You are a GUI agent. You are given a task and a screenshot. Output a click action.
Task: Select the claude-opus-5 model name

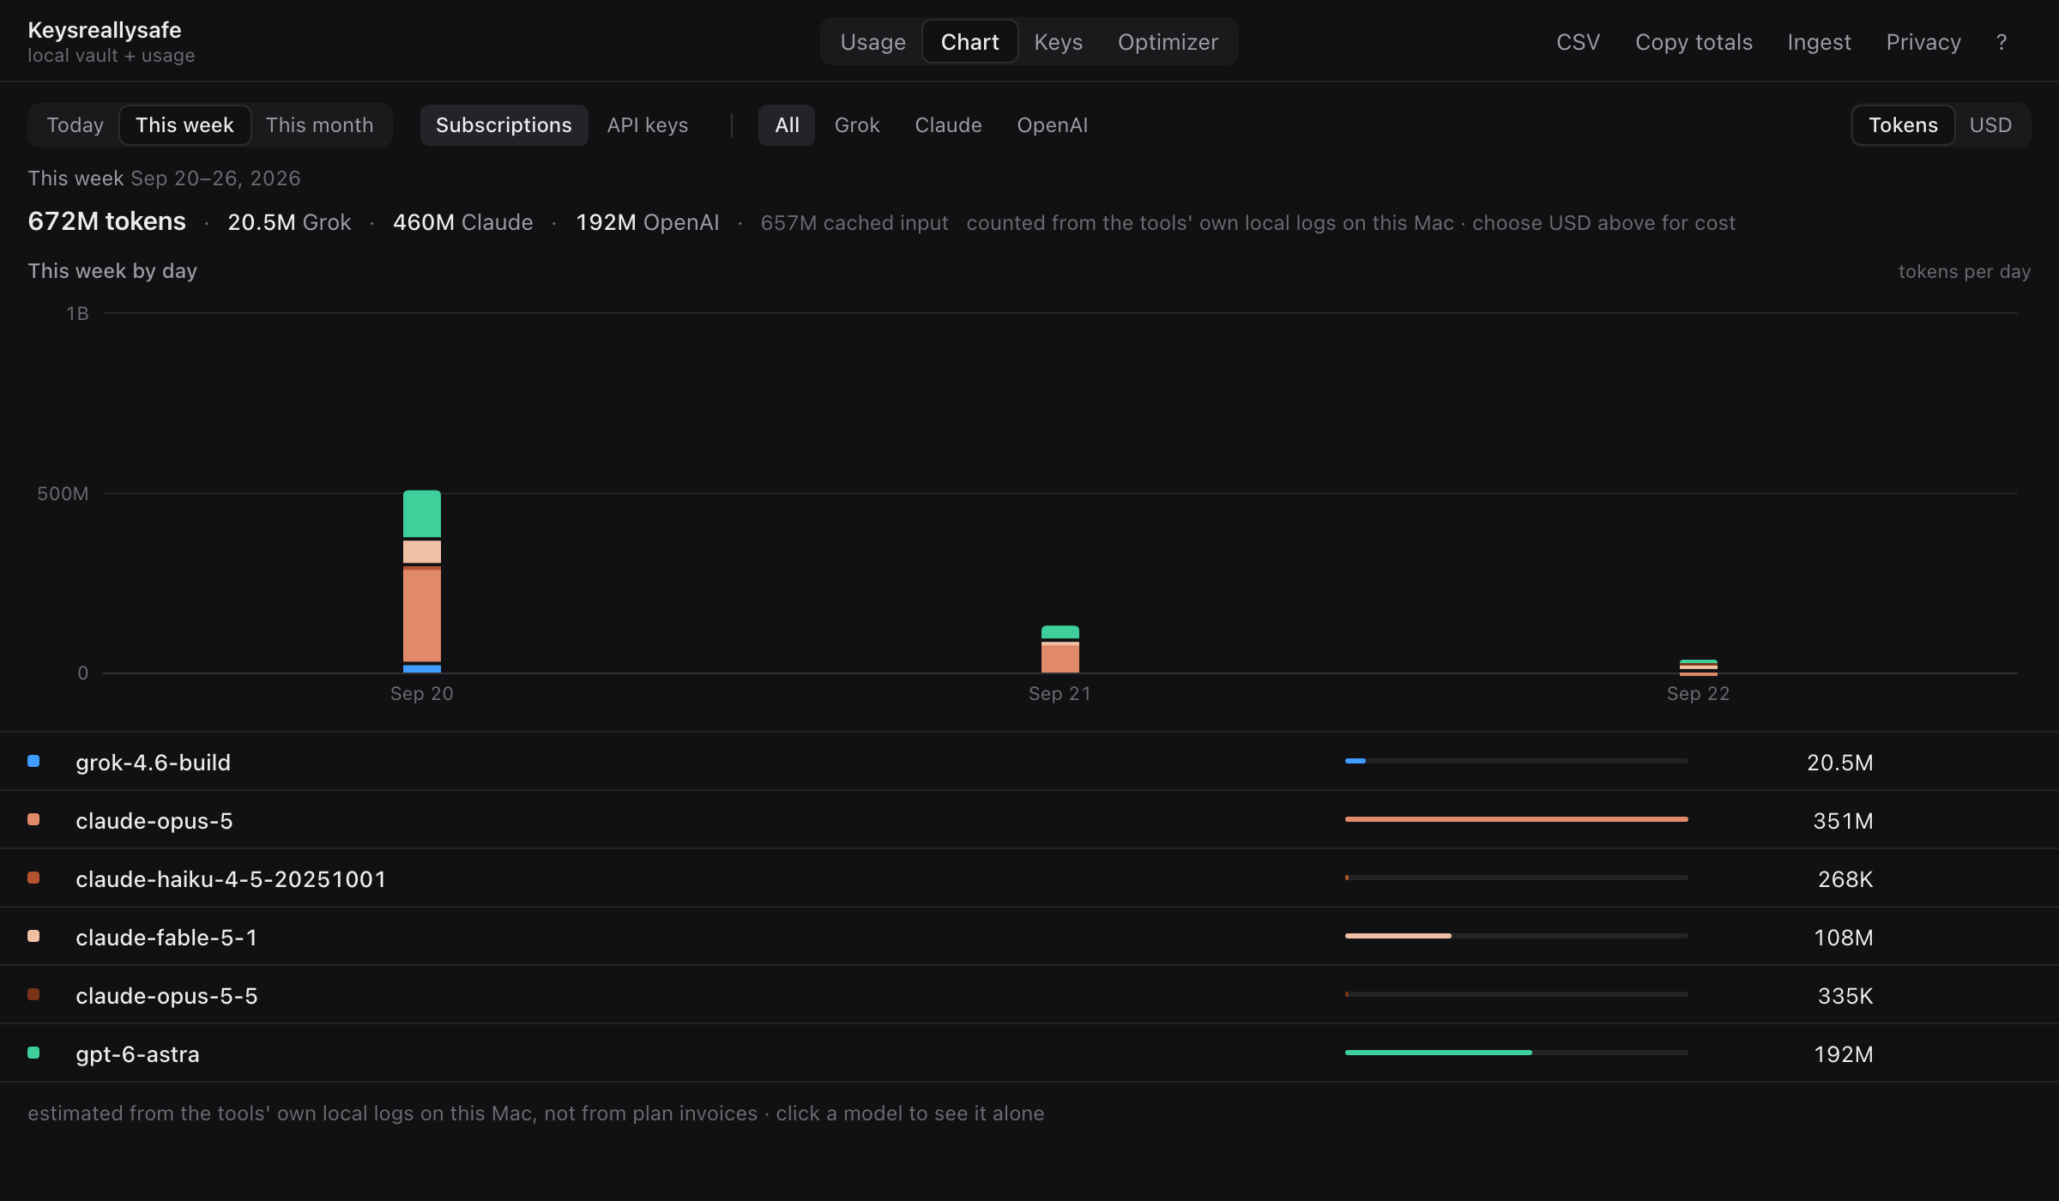(154, 821)
